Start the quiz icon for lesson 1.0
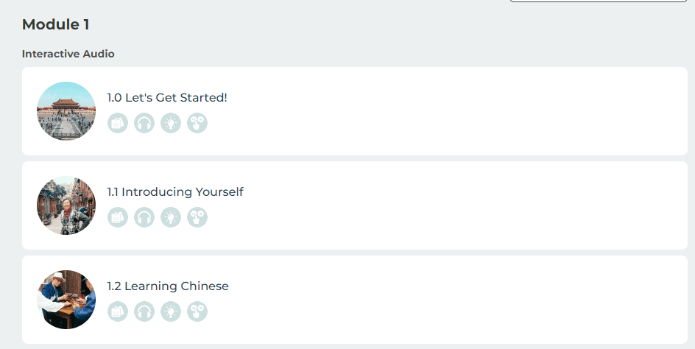The width and height of the screenshot is (695, 349). point(197,123)
